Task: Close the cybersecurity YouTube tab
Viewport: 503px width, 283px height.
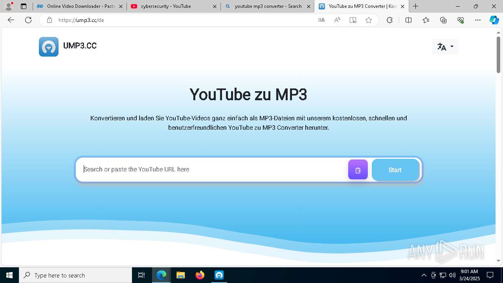Action: [x=215, y=6]
